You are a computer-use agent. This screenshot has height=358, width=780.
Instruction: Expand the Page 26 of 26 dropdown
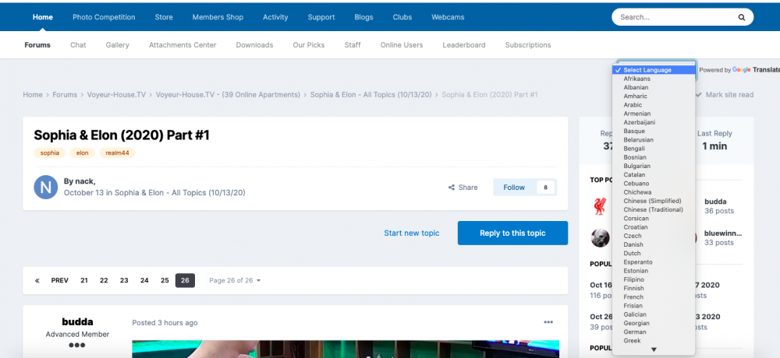pyautogui.click(x=235, y=280)
